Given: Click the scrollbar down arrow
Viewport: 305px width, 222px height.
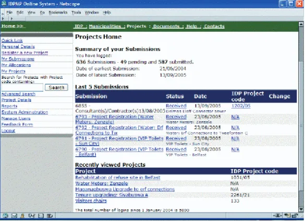Looking at the screenshot, I should (x=301, y=209).
